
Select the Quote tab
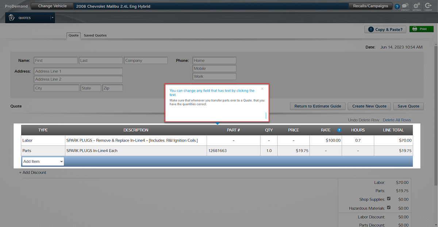click(x=74, y=35)
